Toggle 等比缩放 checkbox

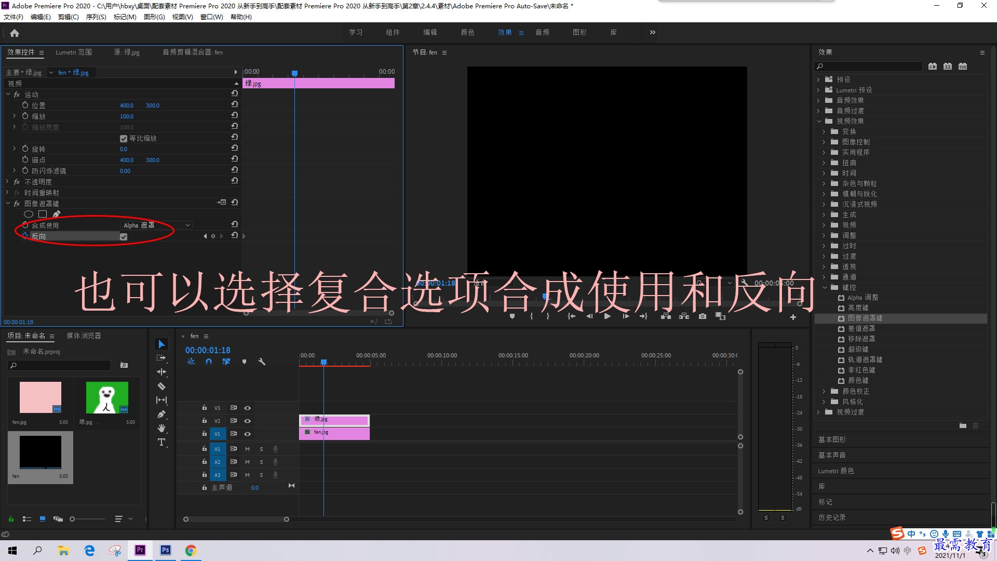click(x=124, y=139)
